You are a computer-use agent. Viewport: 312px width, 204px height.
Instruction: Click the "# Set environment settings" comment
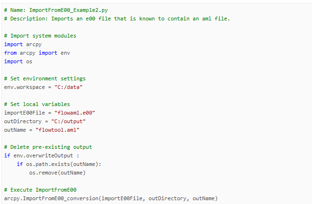[x=45, y=78]
